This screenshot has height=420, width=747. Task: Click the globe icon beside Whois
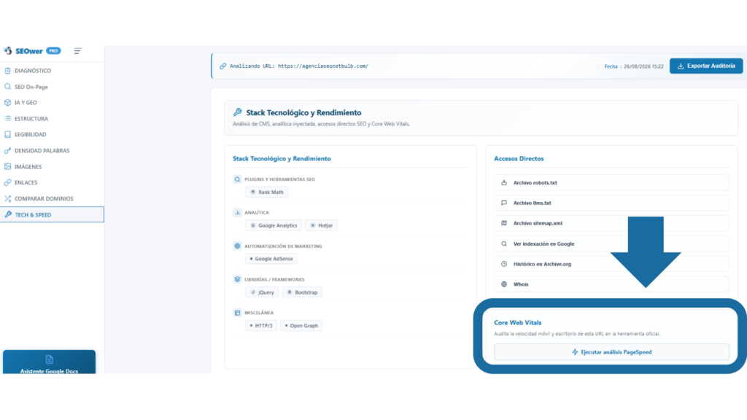coord(504,284)
